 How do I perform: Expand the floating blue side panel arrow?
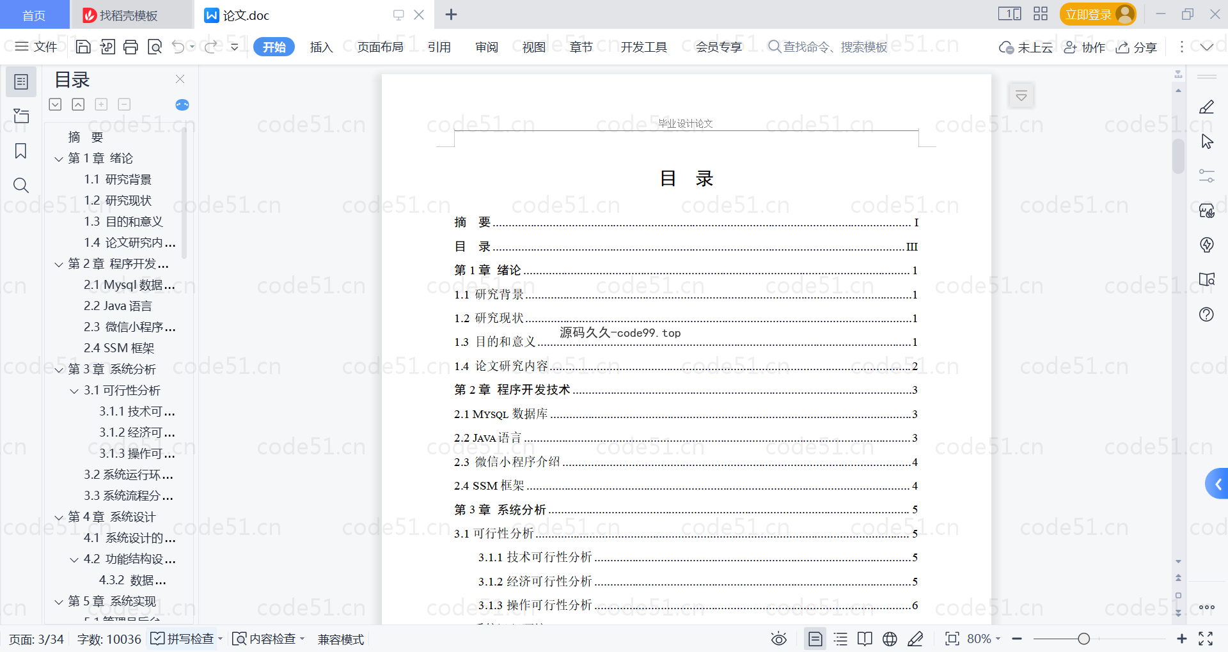1218,484
